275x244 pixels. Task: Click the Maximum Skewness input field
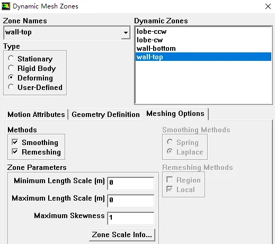click(130, 218)
